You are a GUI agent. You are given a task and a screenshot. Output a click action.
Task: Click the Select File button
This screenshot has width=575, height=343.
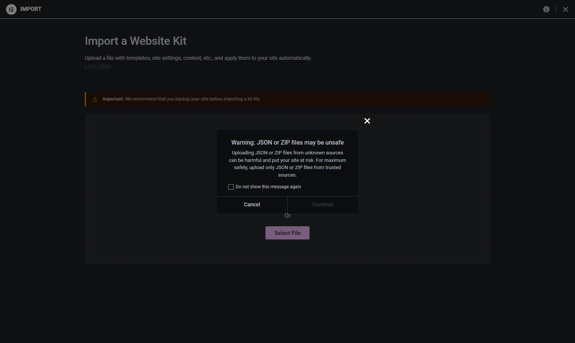click(x=287, y=233)
